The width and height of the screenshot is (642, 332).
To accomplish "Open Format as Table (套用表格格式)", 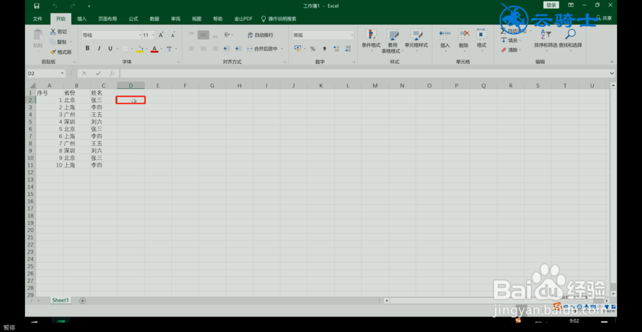I will tap(393, 40).
